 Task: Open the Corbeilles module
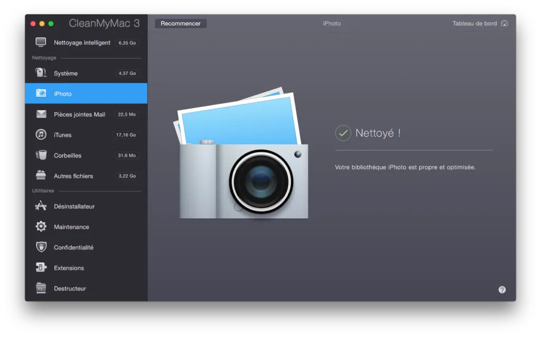pyautogui.click(x=86, y=155)
